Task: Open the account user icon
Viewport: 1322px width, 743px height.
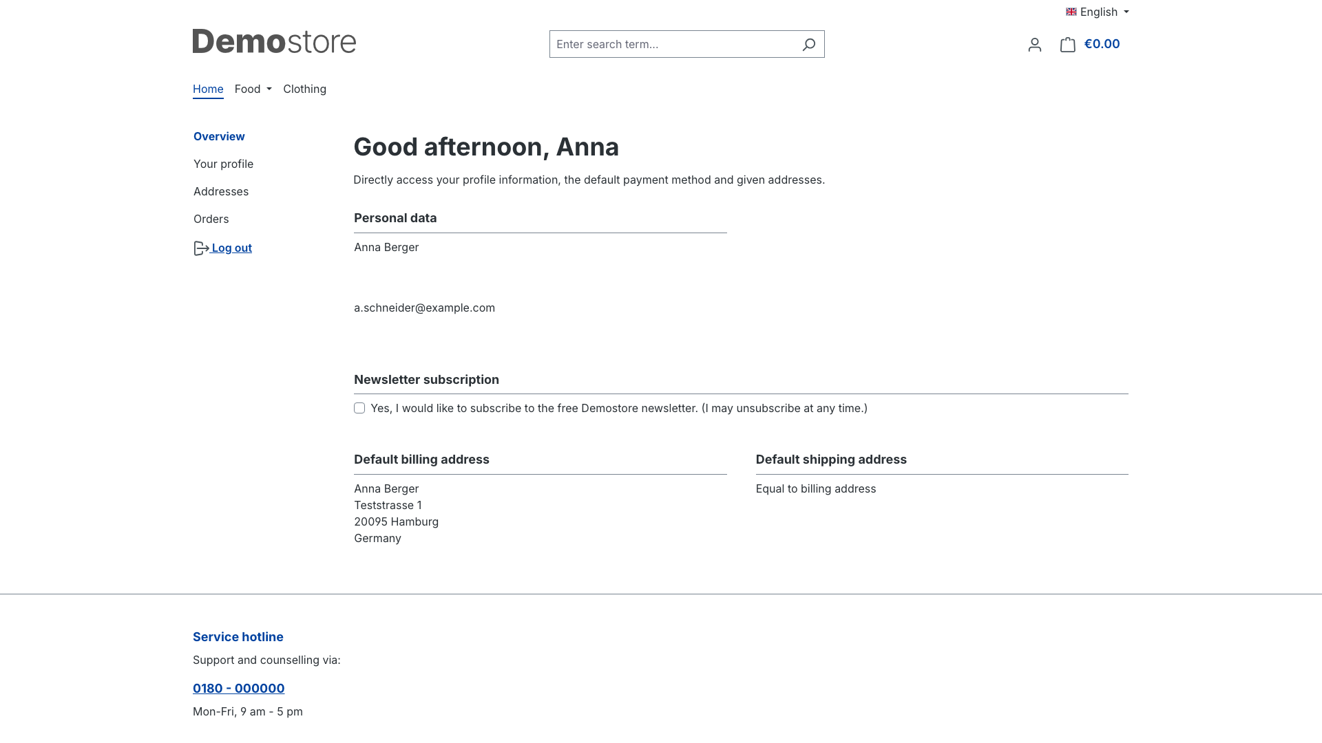Action: (x=1034, y=45)
